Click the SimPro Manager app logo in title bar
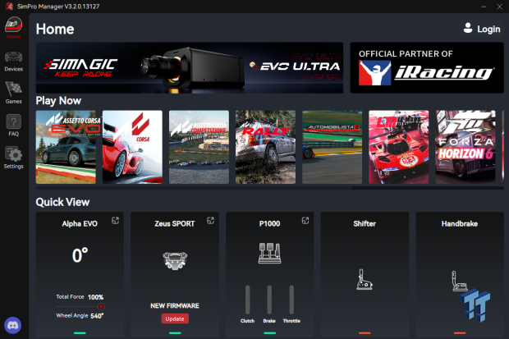 (x=9, y=7)
